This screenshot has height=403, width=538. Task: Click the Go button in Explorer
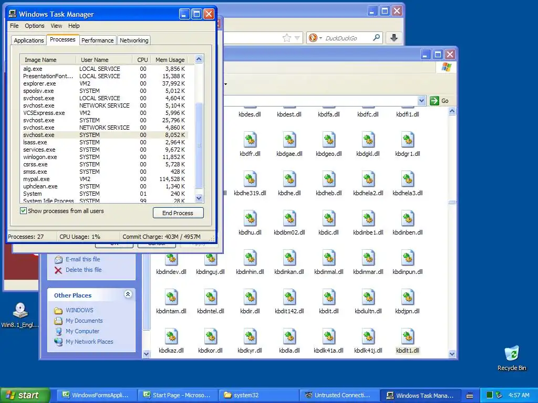point(440,101)
